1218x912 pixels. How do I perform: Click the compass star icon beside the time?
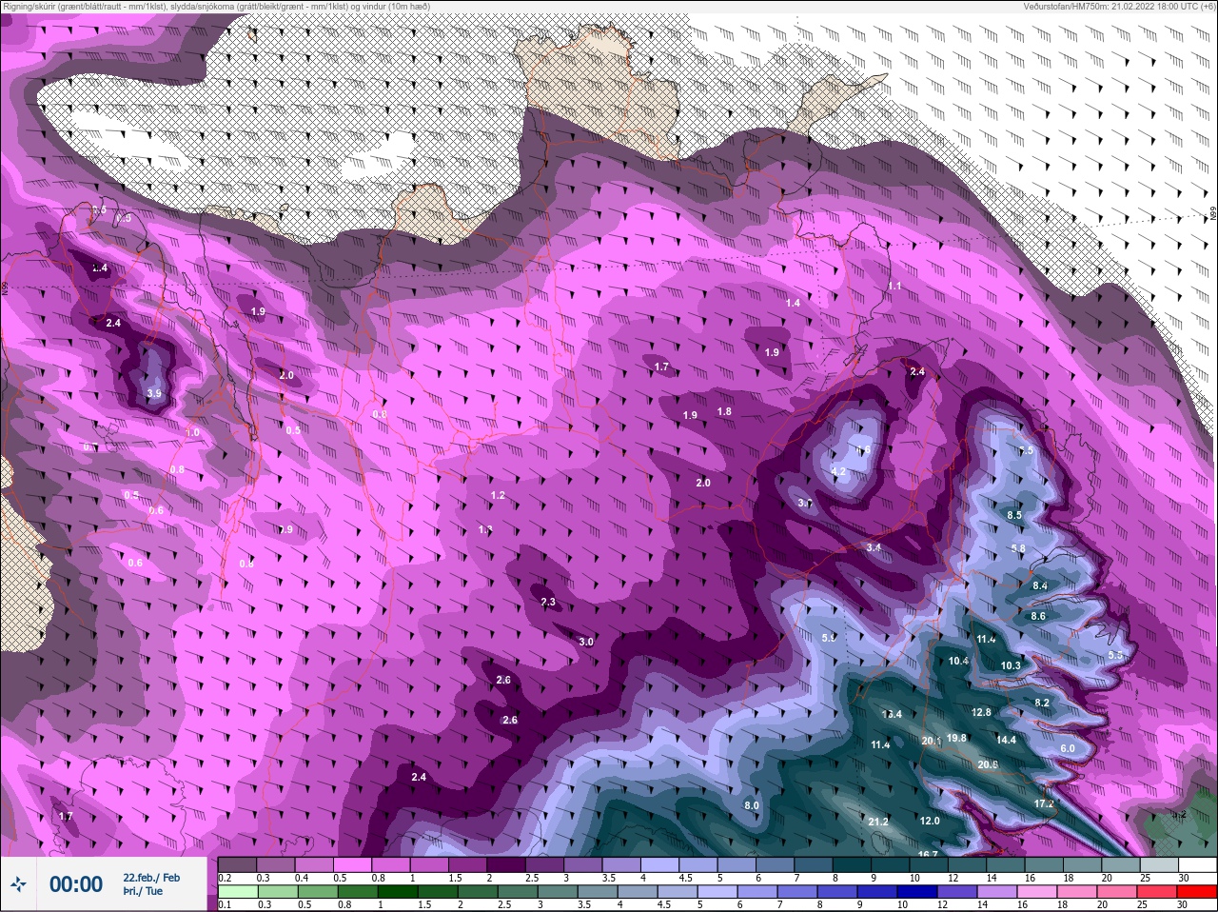tap(18, 884)
